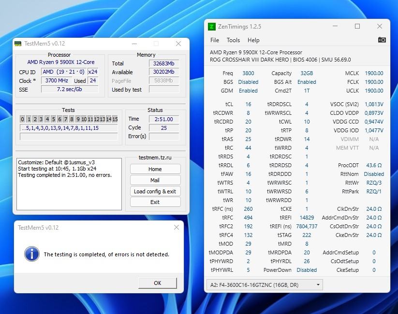Click the RttNom value Disabled
Viewport: 398px width, 314px height.
374,174
